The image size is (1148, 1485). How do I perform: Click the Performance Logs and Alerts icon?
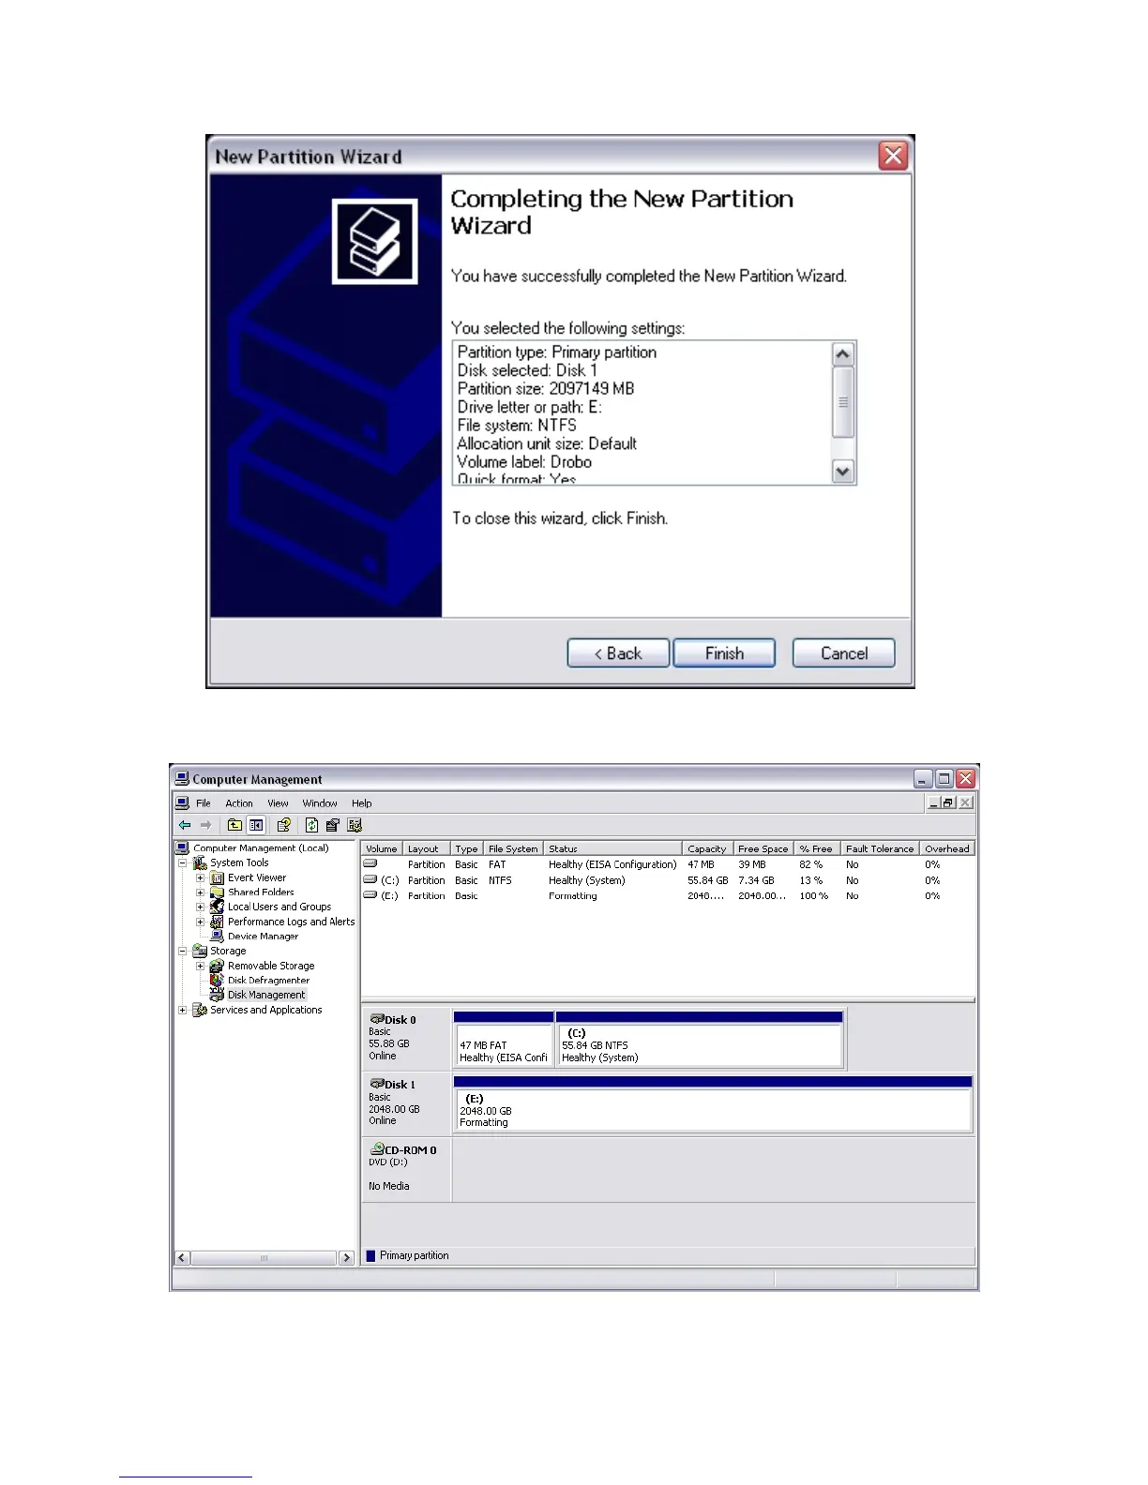[217, 922]
